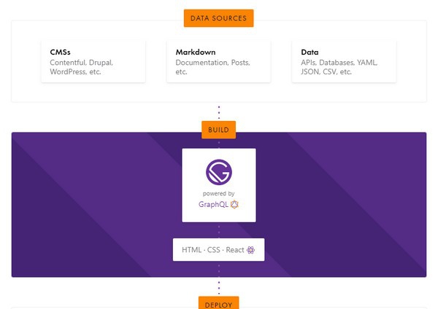Click the 'Contentful, Drupal, WordPress, etc.' description
The width and height of the screenshot is (438, 309).
(81, 67)
